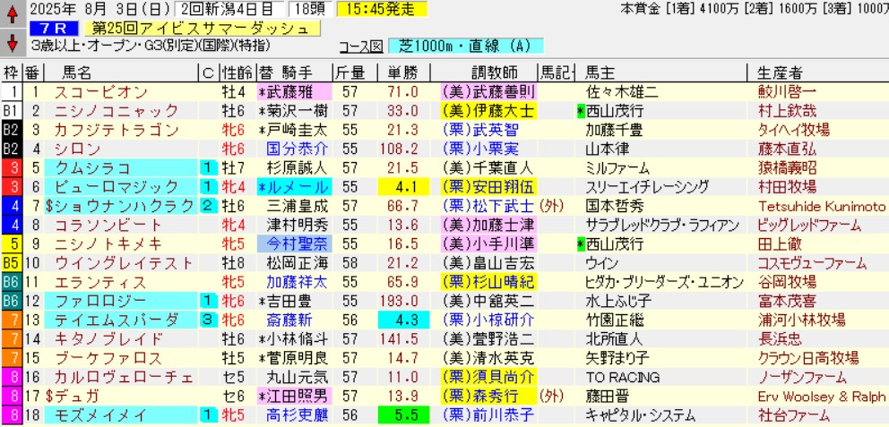Open jockey ルメール highlighted in blue
Screen dimensions: 889x427
[294, 187]
